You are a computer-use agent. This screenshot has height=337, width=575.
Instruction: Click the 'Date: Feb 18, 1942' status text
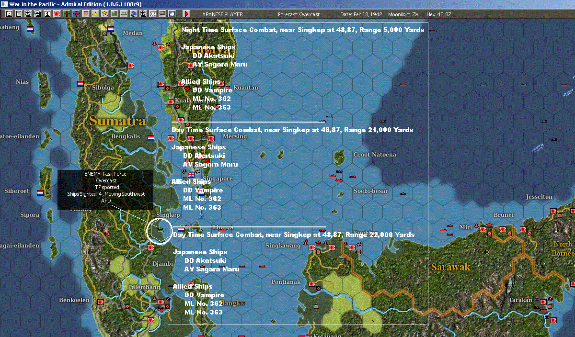tap(361, 14)
